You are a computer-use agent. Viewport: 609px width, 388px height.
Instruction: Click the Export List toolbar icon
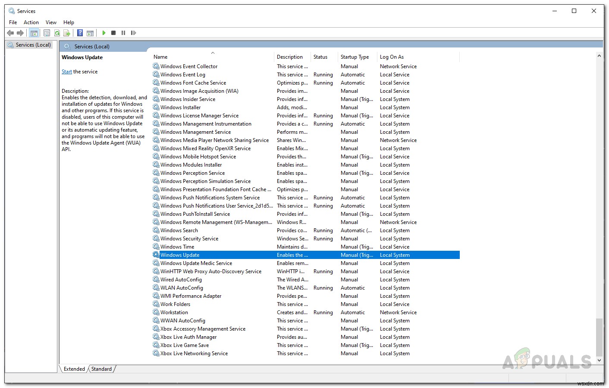(67, 33)
